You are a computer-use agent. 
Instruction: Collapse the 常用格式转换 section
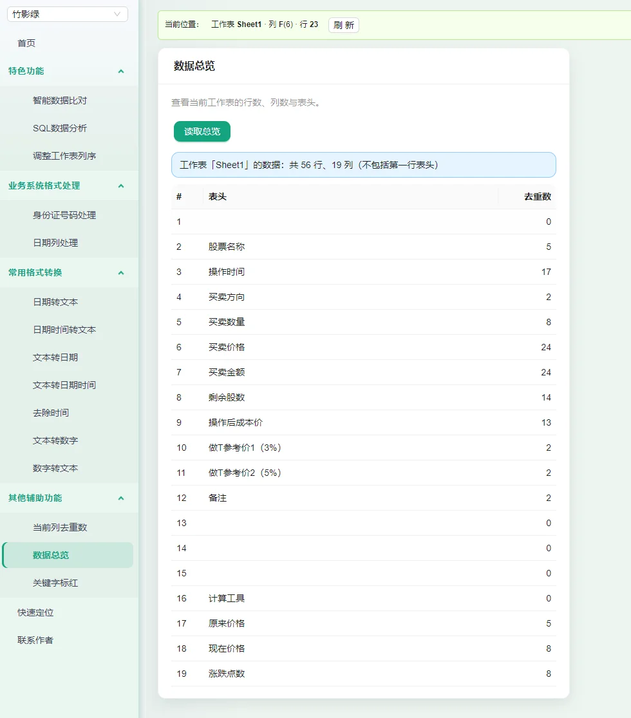point(69,272)
